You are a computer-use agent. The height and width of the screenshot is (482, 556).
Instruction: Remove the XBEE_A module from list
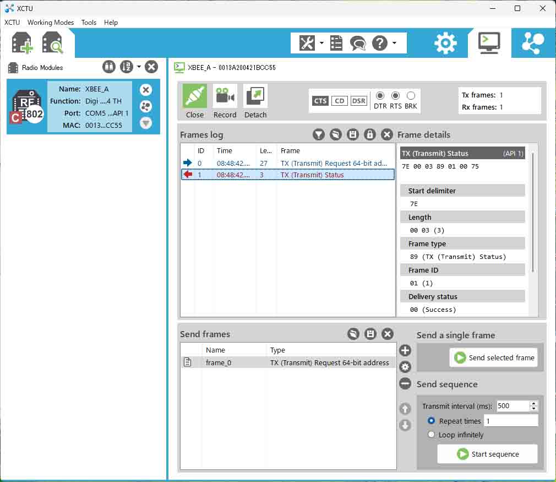pos(146,90)
